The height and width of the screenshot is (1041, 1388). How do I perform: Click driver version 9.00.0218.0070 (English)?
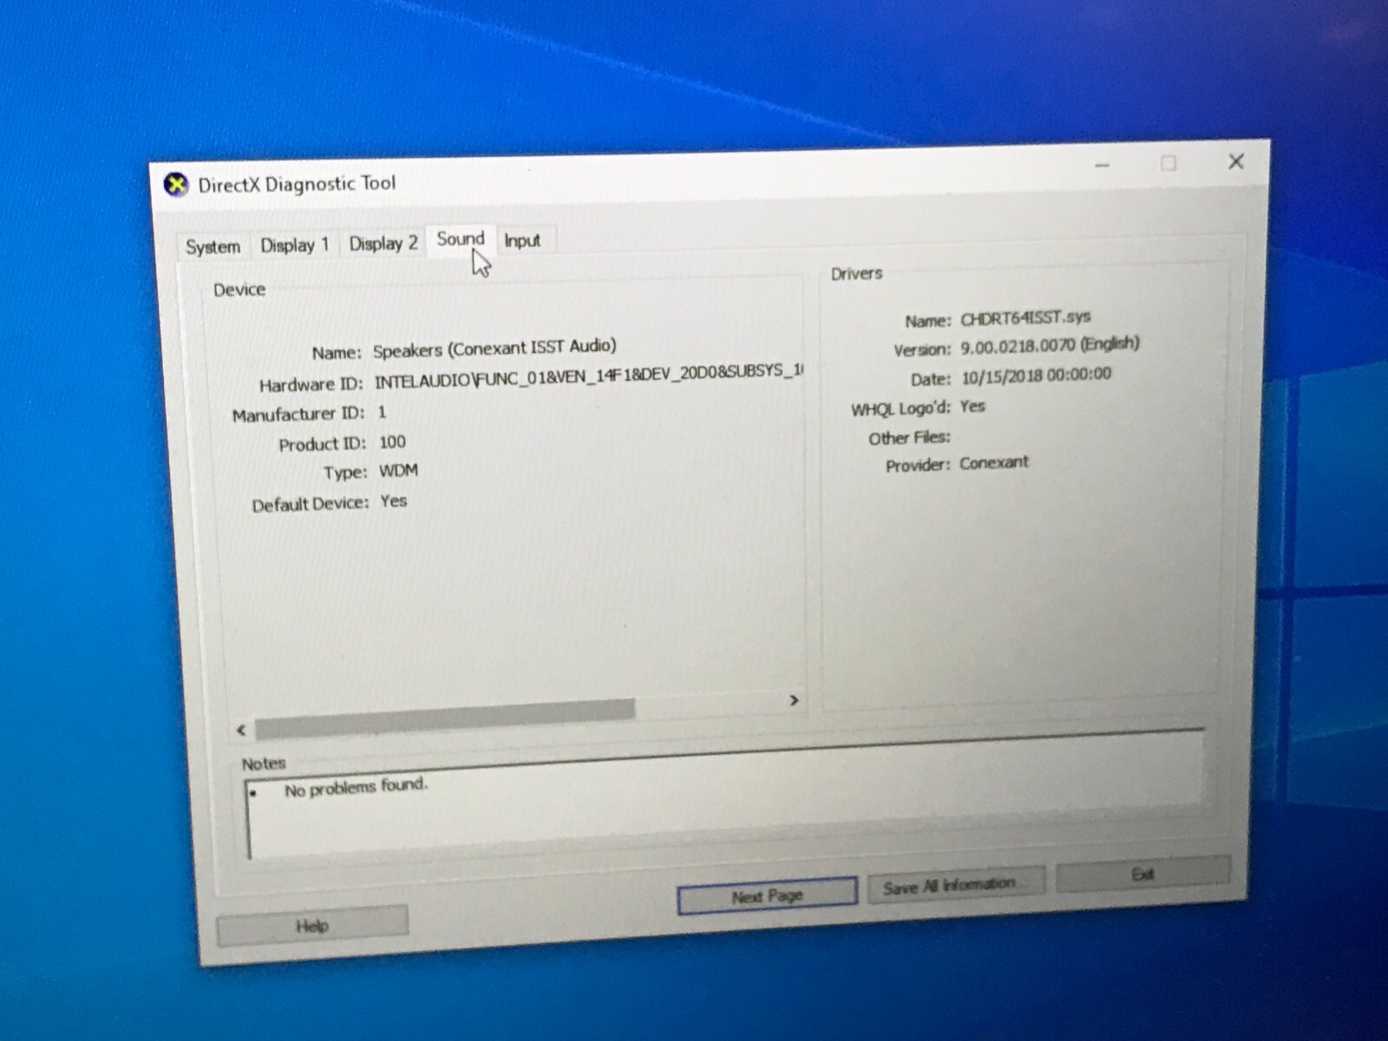coord(1050,345)
